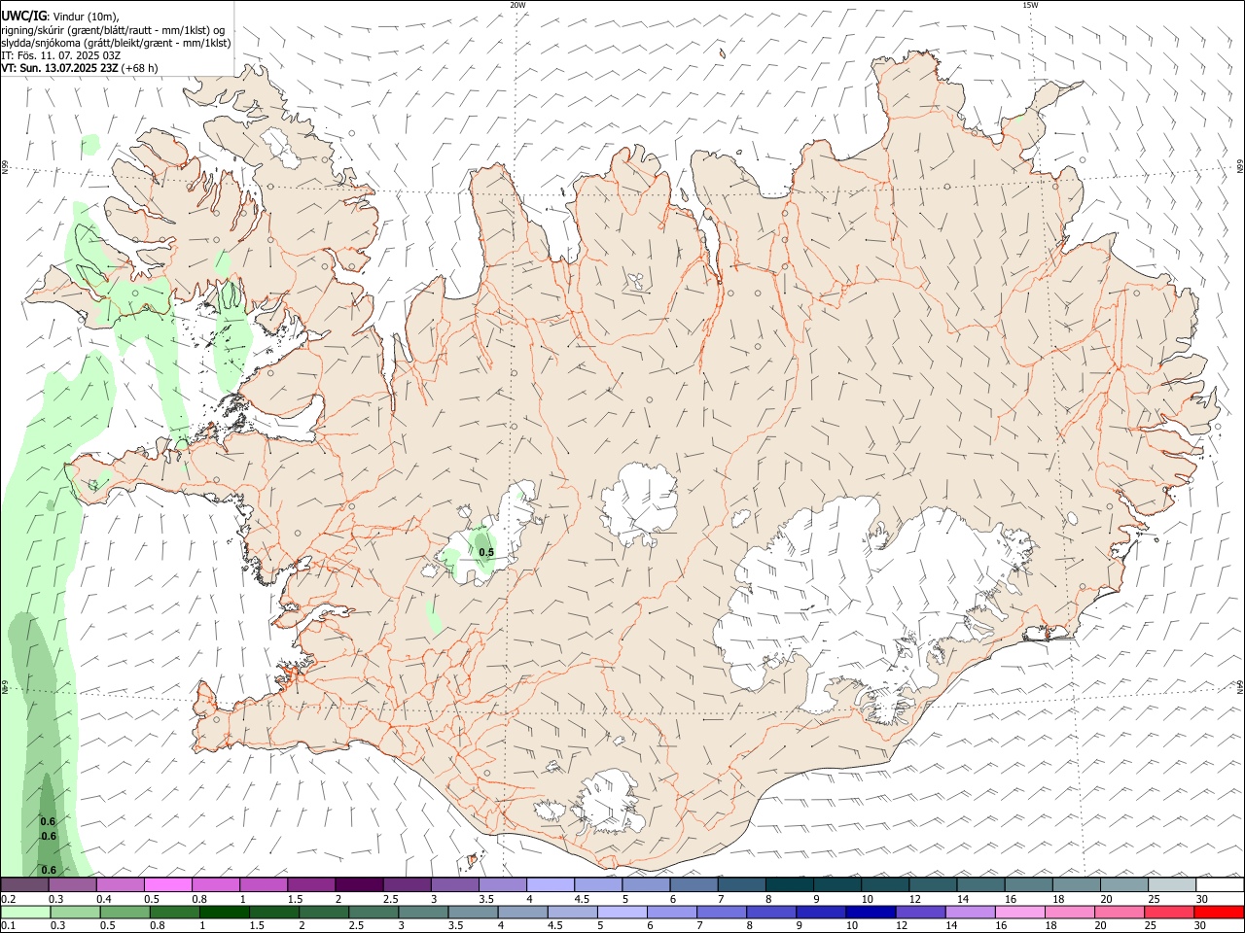Image resolution: width=1245 pixels, height=933 pixels.
Task: Click the initial time 'IT: Fös. 11. 07. 2025 03Z'
Action: point(59,55)
